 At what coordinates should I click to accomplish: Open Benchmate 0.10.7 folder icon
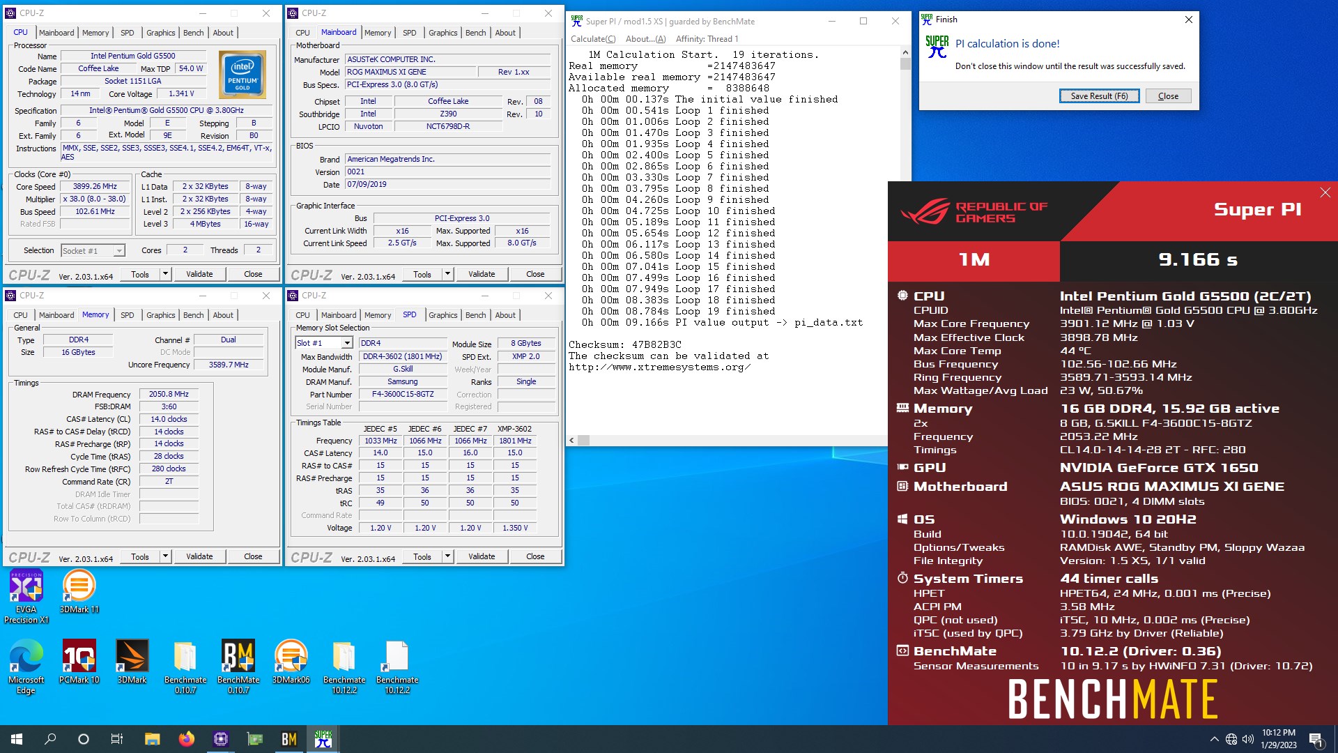click(185, 667)
